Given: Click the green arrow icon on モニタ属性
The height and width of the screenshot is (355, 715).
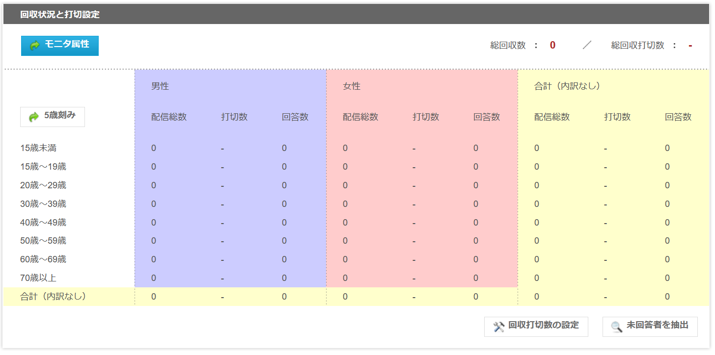Looking at the screenshot, I should (35, 46).
